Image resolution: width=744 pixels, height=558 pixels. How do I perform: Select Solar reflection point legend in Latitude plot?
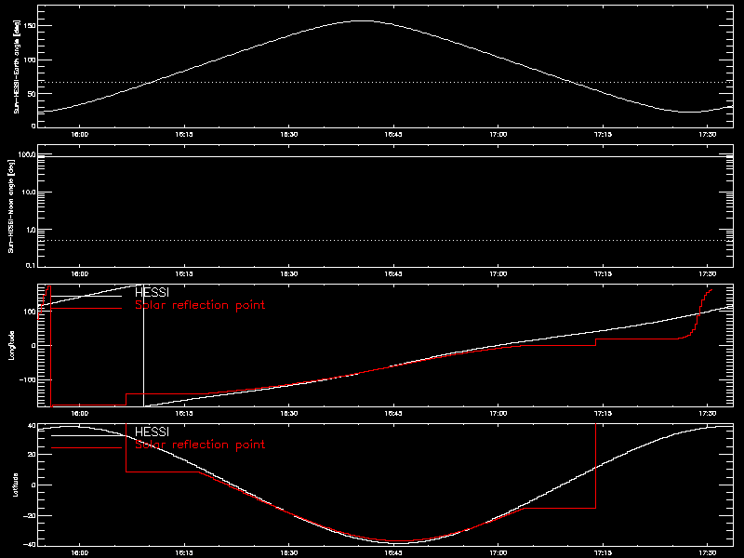pyautogui.click(x=200, y=445)
